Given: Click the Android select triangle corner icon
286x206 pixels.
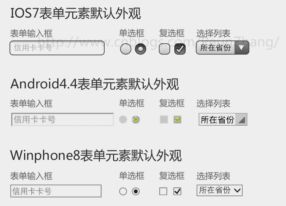Looking at the screenshot, I should click(242, 120).
